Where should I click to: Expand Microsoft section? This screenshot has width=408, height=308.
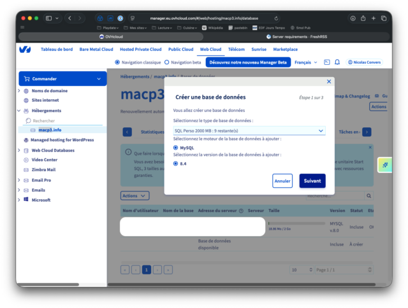point(18,200)
